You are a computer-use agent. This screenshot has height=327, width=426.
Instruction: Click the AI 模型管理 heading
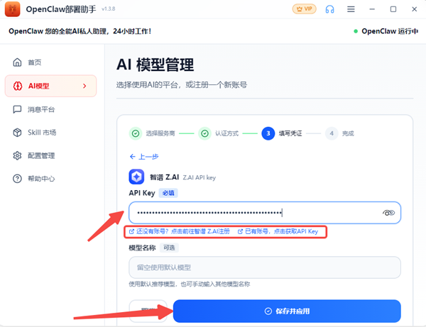[x=155, y=65]
